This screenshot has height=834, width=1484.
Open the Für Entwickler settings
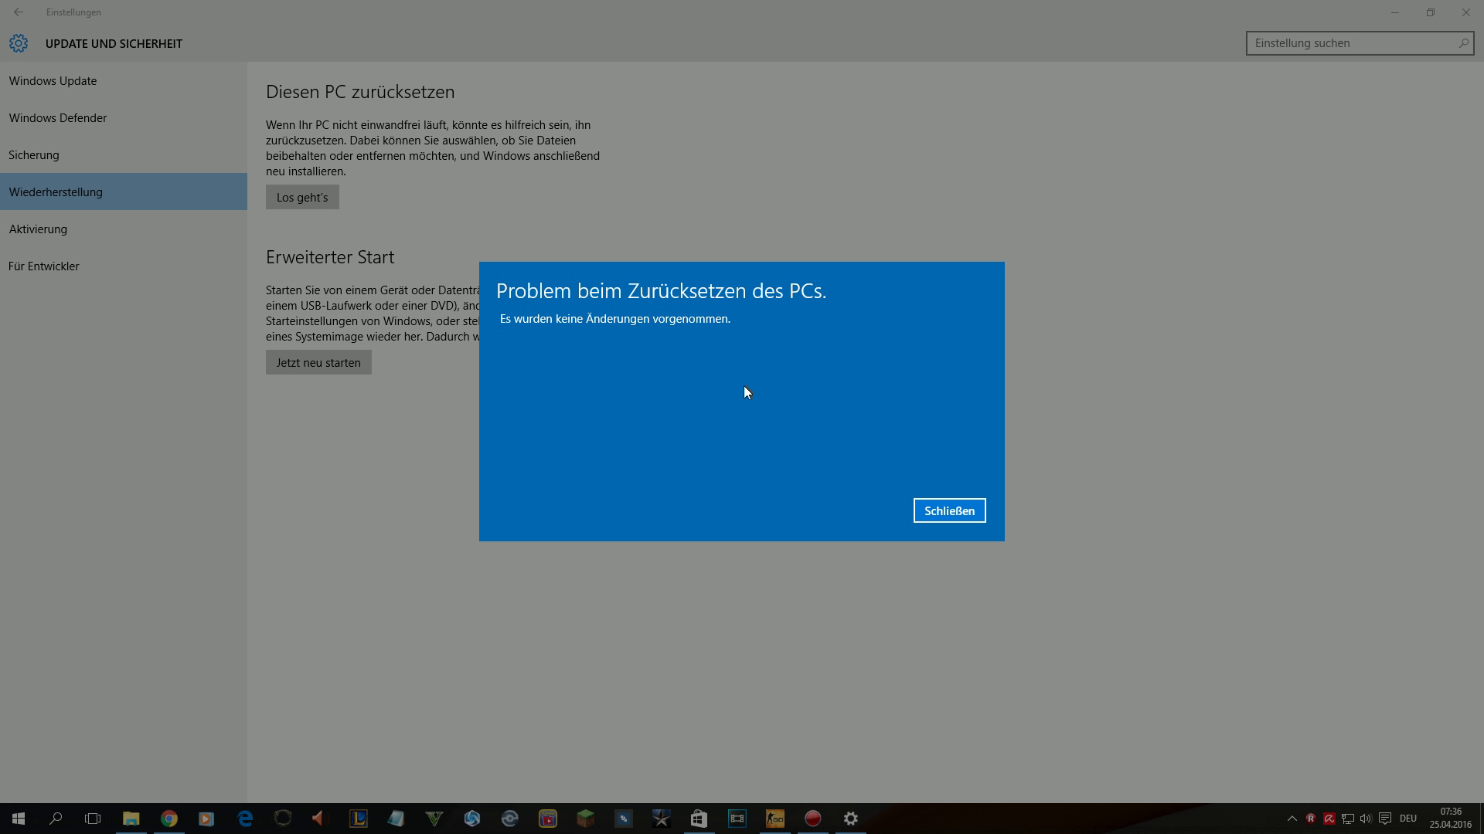click(x=44, y=266)
